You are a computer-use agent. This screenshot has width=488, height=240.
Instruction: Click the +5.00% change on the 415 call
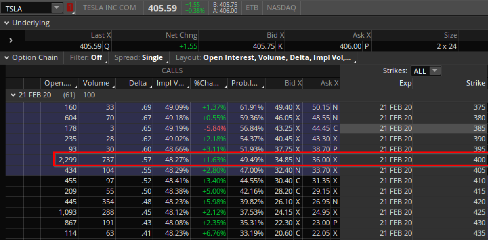click(x=209, y=191)
